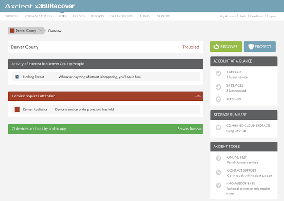This screenshot has width=284, height=201.
Task: Click the Nothing Recent label
Action: pos(34,77)
